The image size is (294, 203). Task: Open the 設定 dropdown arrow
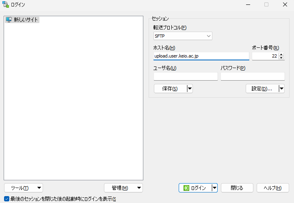(x=281, y=89)
